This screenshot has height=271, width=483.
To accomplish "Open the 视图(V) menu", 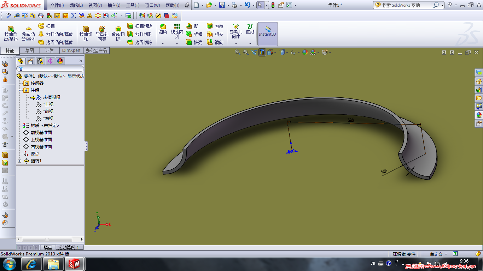I will point(95,5).
